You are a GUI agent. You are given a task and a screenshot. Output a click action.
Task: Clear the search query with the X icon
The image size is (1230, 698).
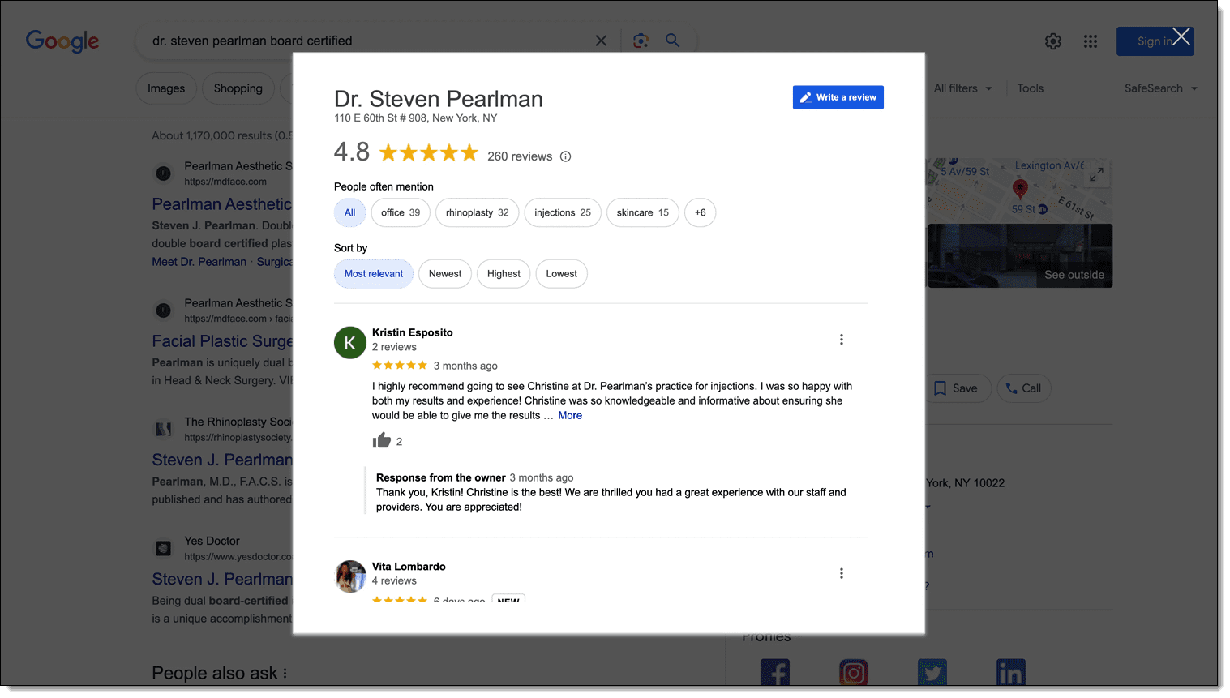(601, 41)
